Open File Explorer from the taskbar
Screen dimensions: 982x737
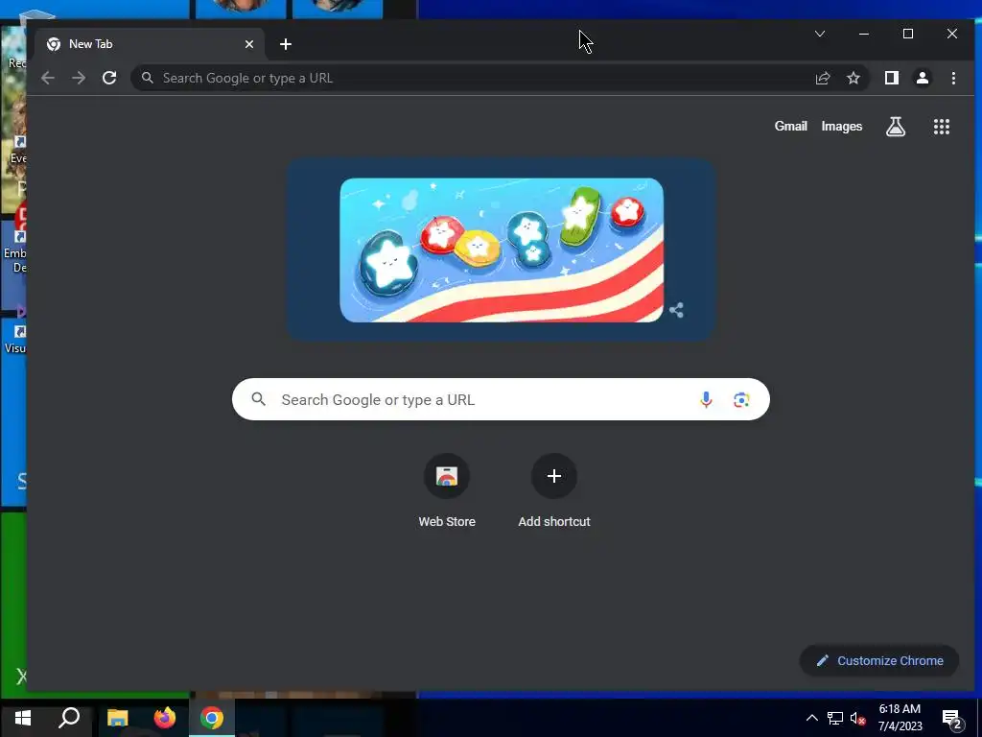(x=117, y=718)
